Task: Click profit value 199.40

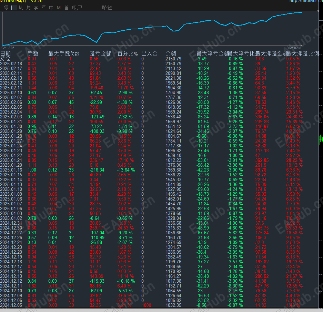Action: click(97, 88)
